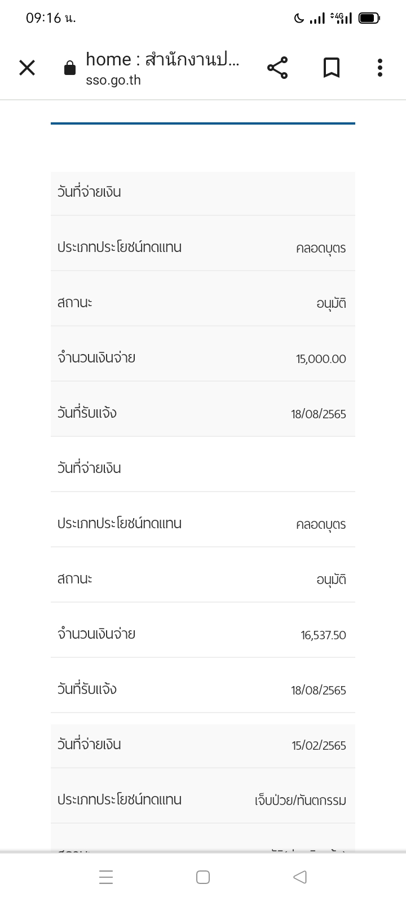Tap the 09:16 clock in the status bar
Viewport: 406px width, 902px height.
click(x=50, y=18)
